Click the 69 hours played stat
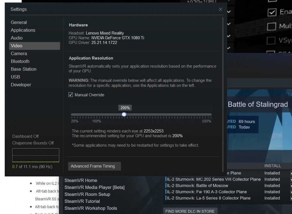This screenshot has height=214, width=292. [x=247, y=122]
